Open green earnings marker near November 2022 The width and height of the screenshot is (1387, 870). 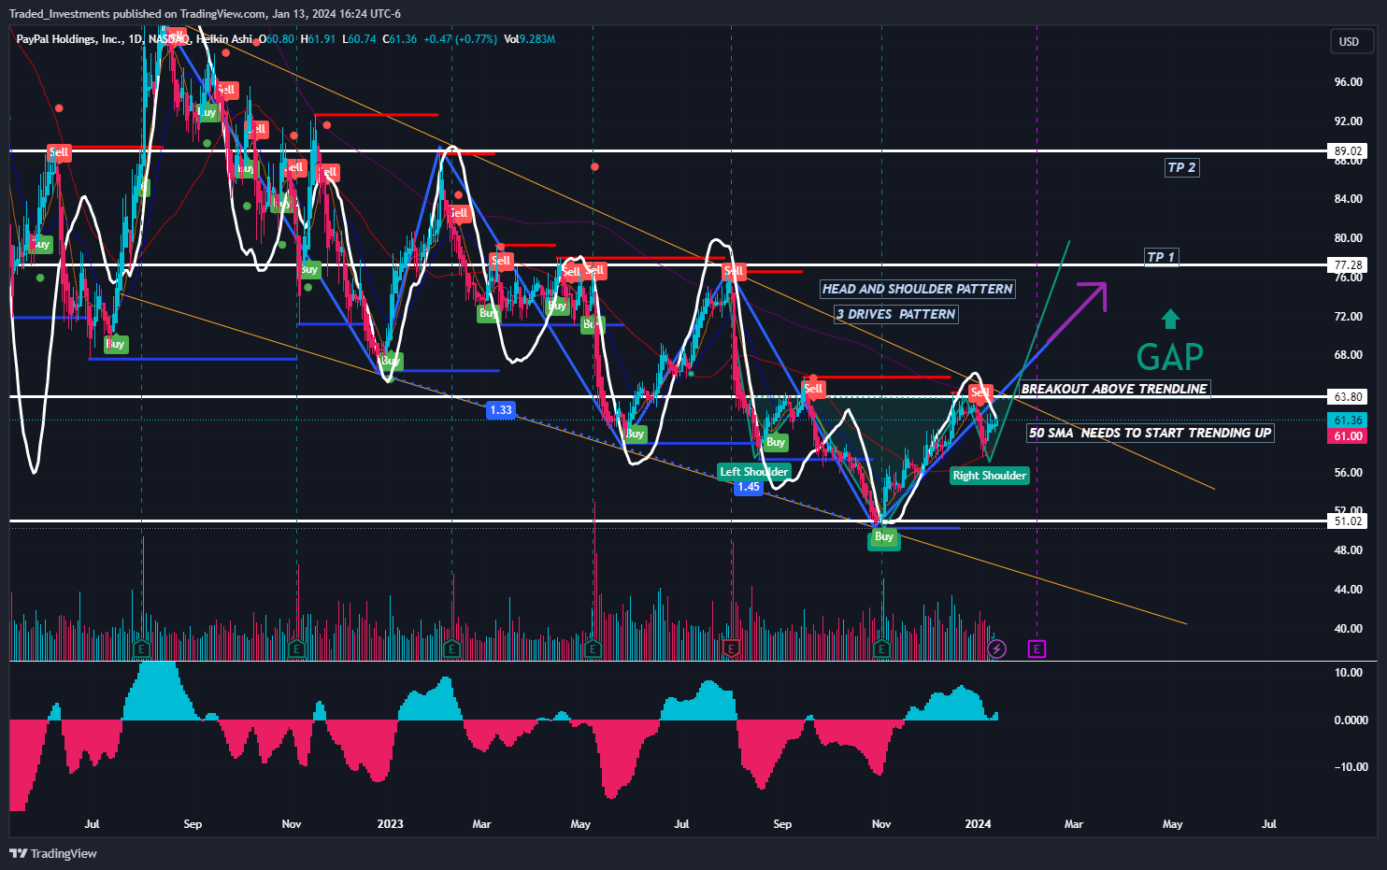296,649
